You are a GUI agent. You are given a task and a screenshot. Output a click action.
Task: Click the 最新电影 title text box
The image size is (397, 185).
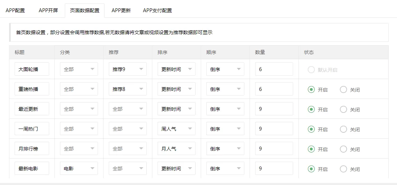tap(32, 169)
